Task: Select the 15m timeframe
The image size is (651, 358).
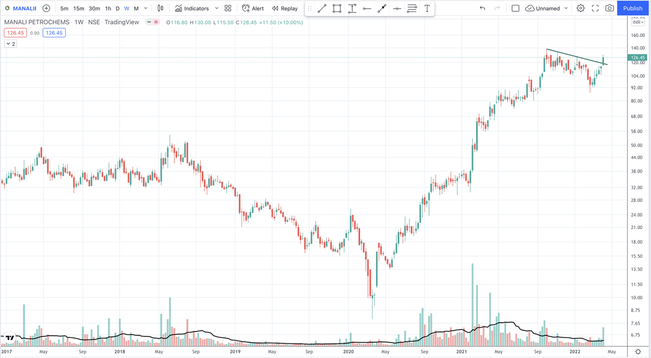Action: [79, 8]
